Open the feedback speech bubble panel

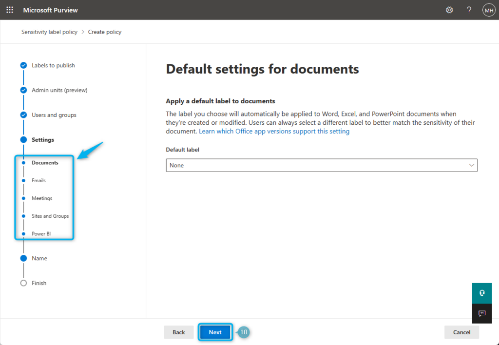pyautogui.click(x=482, y=313)
